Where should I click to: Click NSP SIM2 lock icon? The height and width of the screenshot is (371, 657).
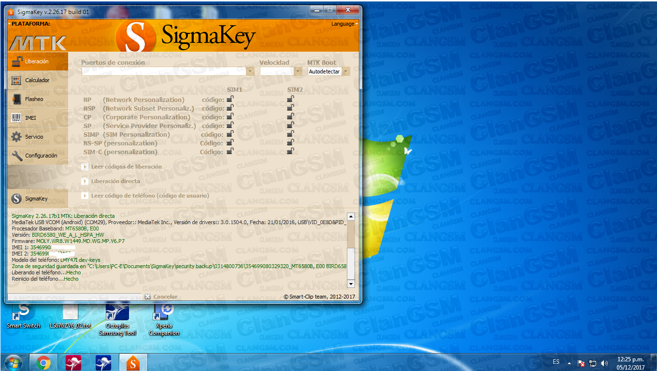[x=290, y=108]
